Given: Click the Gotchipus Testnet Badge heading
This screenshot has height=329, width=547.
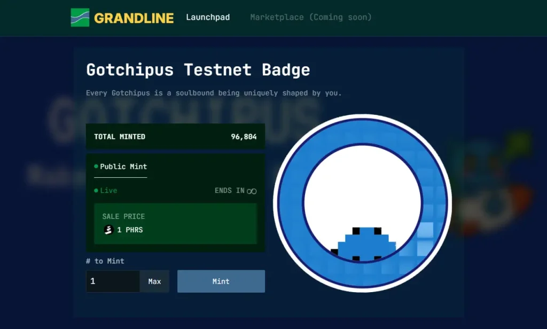Looking at the screenshot, I should tap(198, 70).
